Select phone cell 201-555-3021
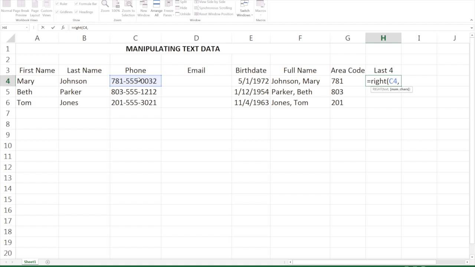The height and width of the screenshot is (267, 475). click(x=135, y=102)
